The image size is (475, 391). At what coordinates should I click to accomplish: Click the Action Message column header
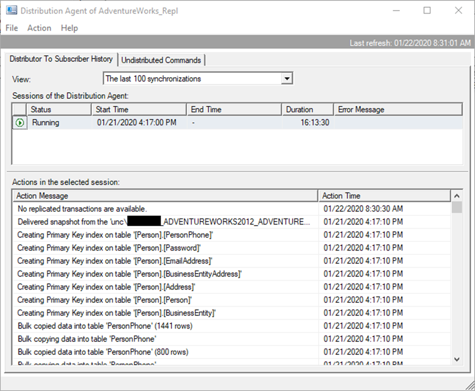point(166,196)
